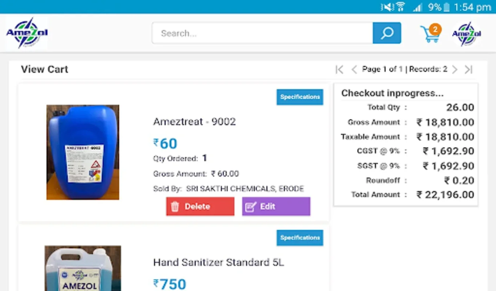View Specifications for Ameztreat - 9002
The image size is (496, 291).
(x=300, y=97)
